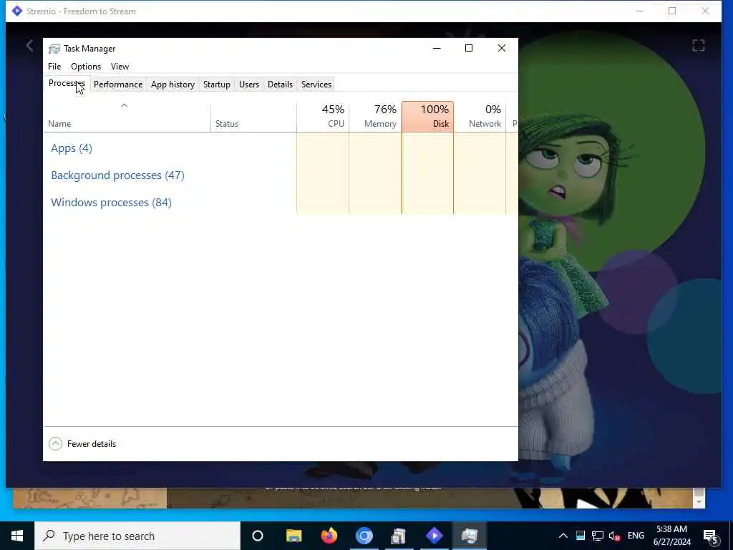This screenshot has height=550, width=733.
Task: Open the Users tab
Action: (248, 85)
